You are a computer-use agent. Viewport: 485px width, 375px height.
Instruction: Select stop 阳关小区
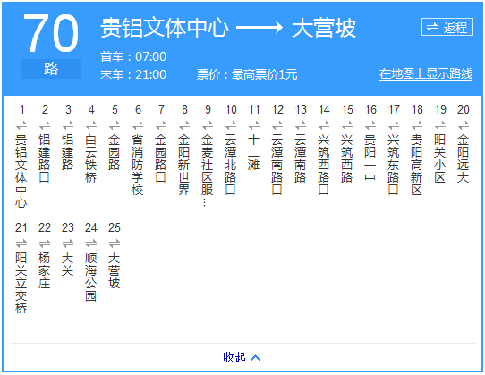coord(440,158)
